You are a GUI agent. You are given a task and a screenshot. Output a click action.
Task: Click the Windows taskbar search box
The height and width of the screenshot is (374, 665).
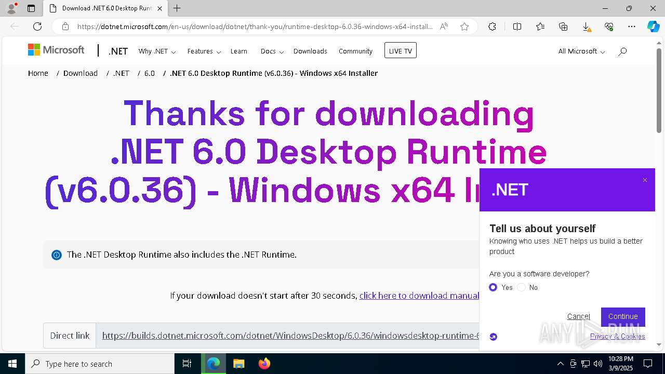[100, 364]
